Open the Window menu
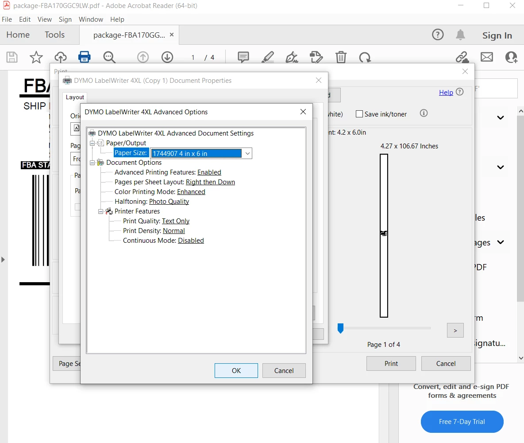The height and width of the screenshot is (443, 524). click(91, 19)
